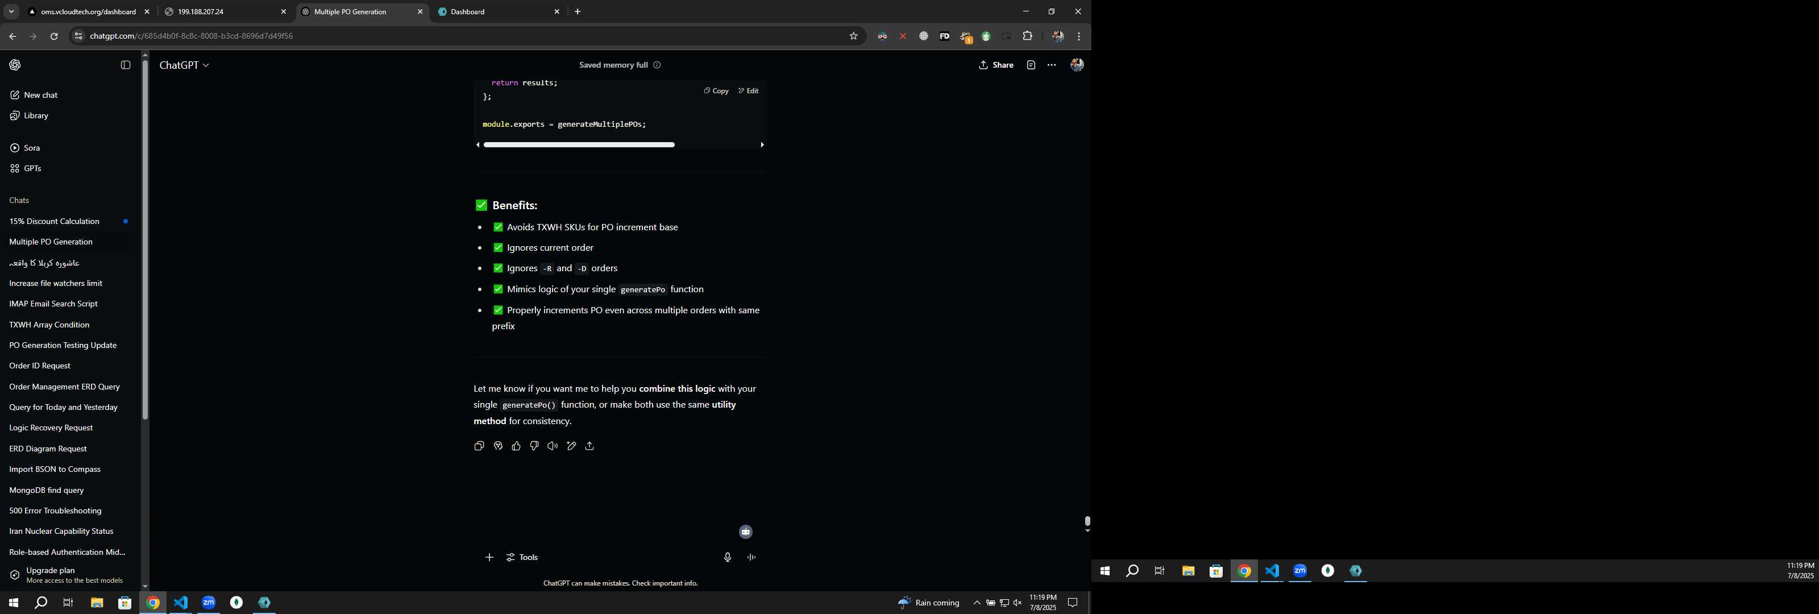Image resolution: width=1819 pixels, height=614 pixels.
Task: Open the Increase file watchers limit chat
Action: [x=68, y=283]
